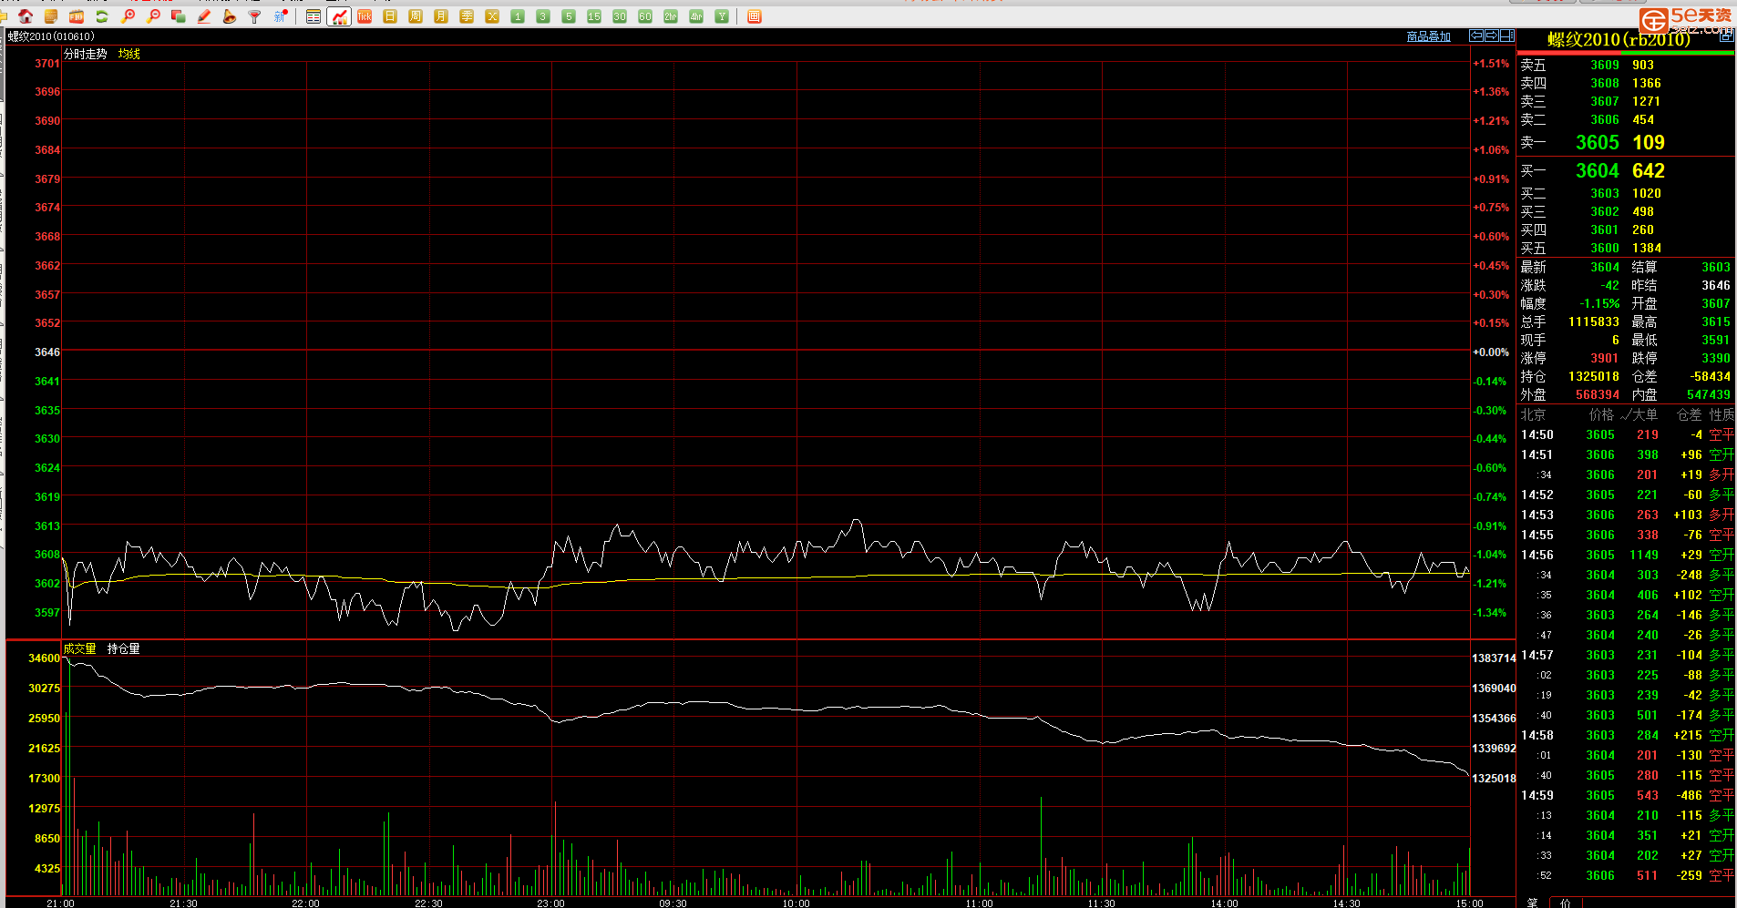Select the 4hr period button
This screenshot has height=908, width=1737.
(696, 16)
